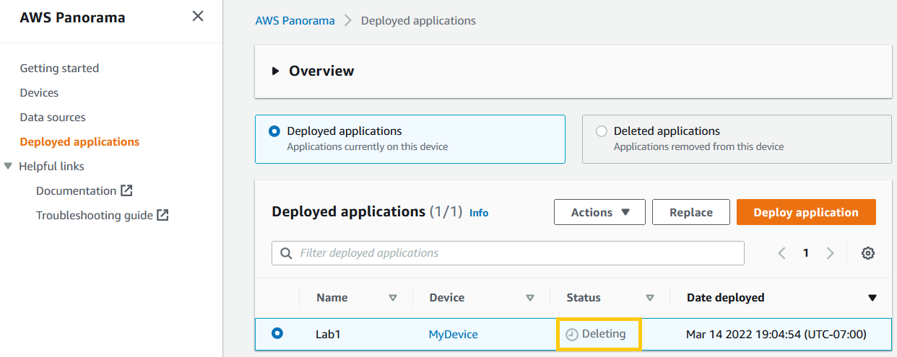
Task: Open Getting started in sidebar
Action: 59,68
